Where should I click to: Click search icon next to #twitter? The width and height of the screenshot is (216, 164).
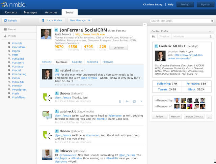(x=9, y=85)
